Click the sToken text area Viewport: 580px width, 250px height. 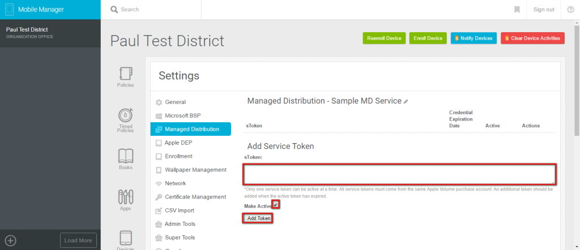[x=399, y=174]
